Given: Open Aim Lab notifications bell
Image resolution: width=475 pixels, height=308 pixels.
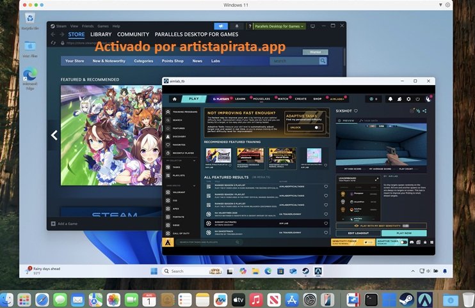Looking at the screenshot, I should point(390,99).
